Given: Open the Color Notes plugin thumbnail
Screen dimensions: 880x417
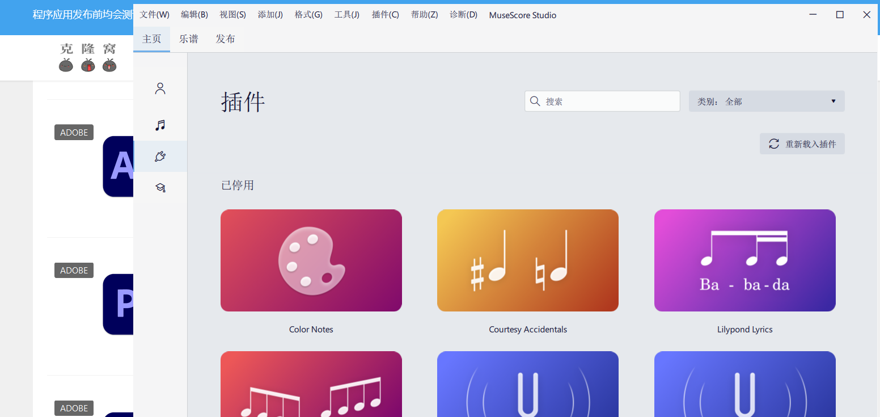Looking at the screenshot, I should [x=311, y=260].
